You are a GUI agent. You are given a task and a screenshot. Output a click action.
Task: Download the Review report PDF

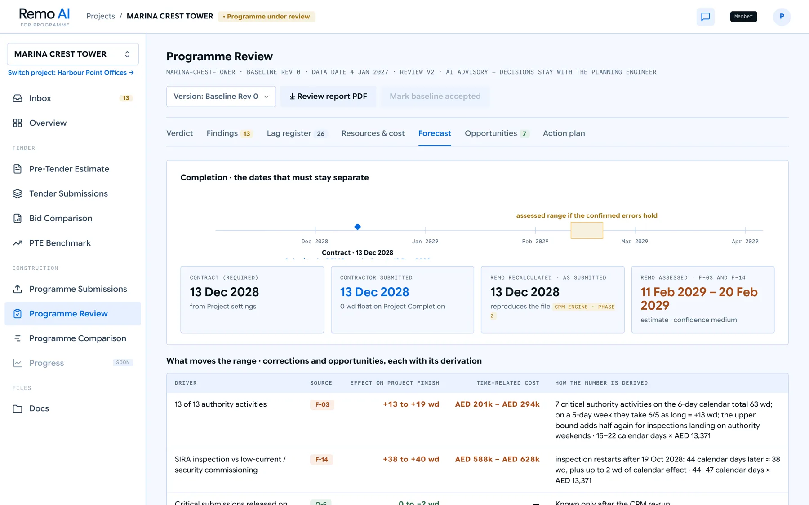[x=329, y=97]
